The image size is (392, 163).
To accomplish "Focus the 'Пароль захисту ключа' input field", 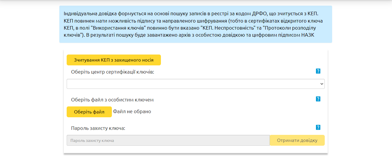I will [168, 140].
